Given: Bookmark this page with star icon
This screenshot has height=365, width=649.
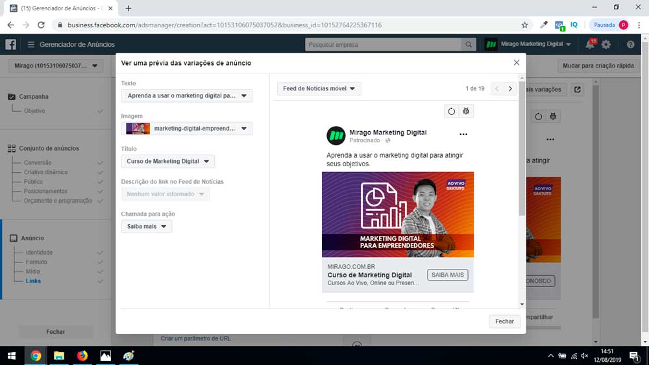Looking at the screenshot, I should coord(525,25).
